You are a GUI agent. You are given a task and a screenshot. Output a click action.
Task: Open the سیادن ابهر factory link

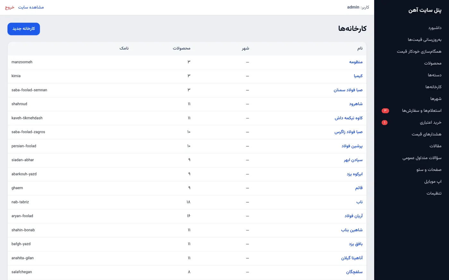coord(353,160)
